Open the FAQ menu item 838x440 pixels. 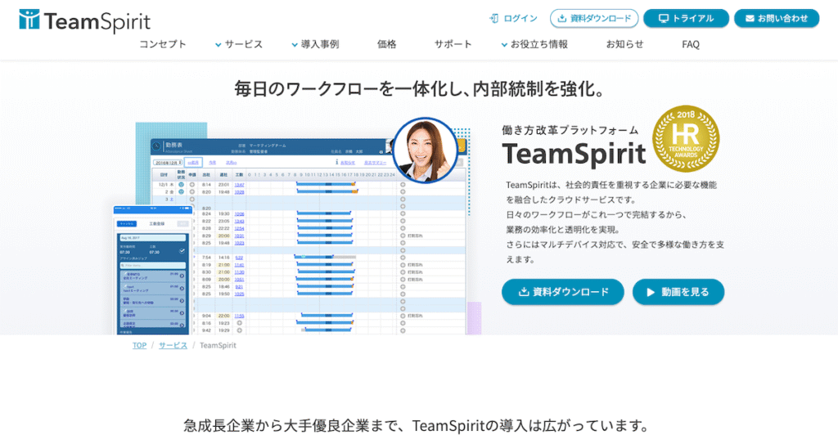pos(691,44)
